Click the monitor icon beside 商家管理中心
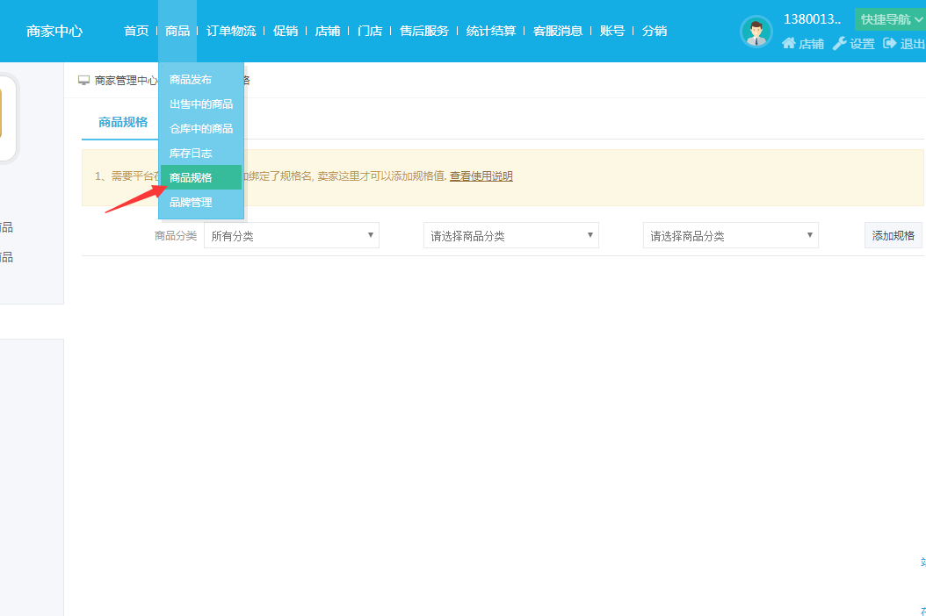The width and height of the screenshot is (926, 616). click(84, 80)
